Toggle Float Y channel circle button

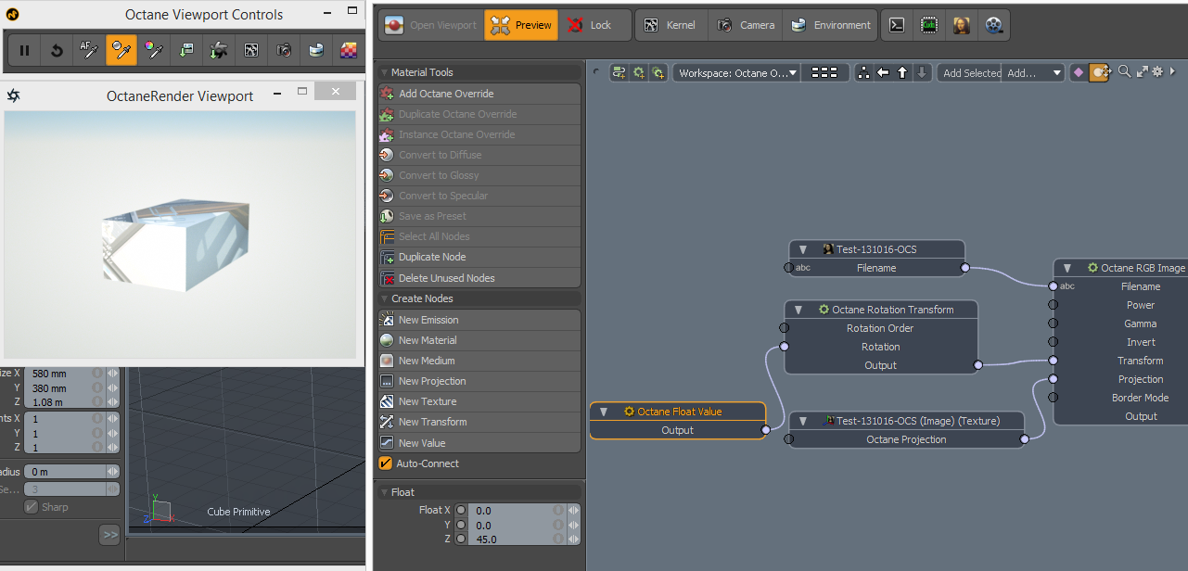[461, 526]
